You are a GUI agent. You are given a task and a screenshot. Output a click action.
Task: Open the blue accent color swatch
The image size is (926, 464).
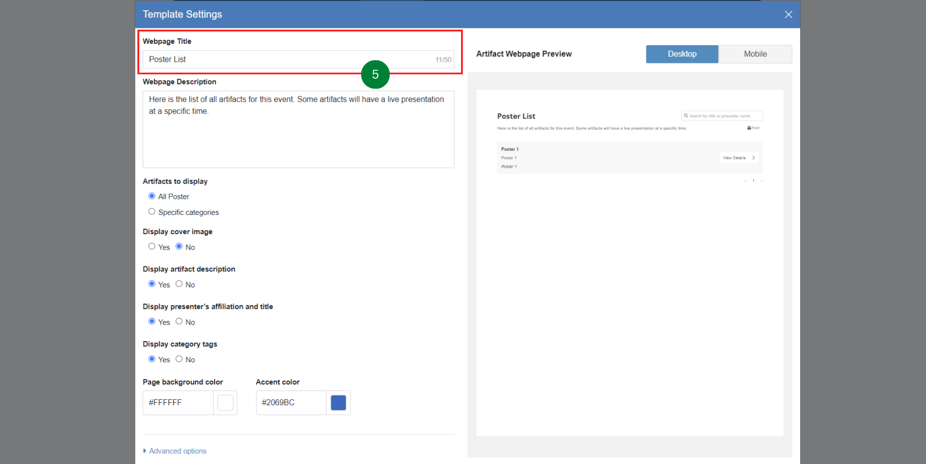(x=339, y=402)
